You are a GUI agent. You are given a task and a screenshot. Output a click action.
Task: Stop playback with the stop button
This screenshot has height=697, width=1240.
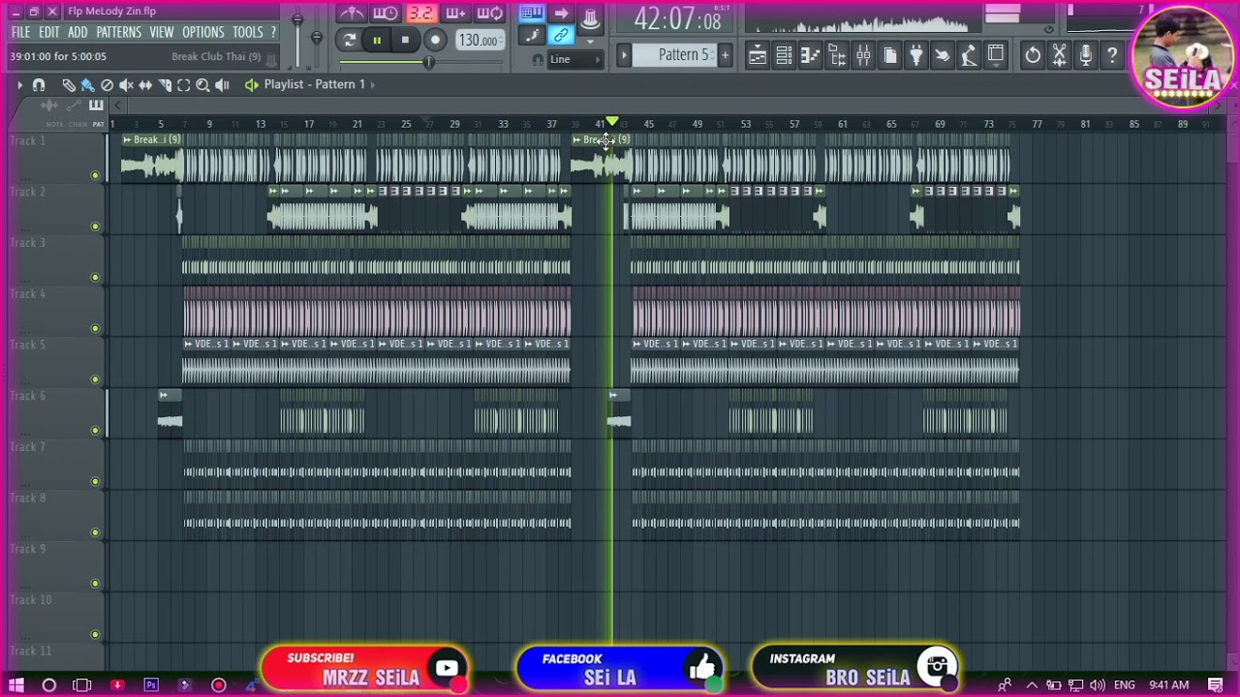[x=405, y=41]
